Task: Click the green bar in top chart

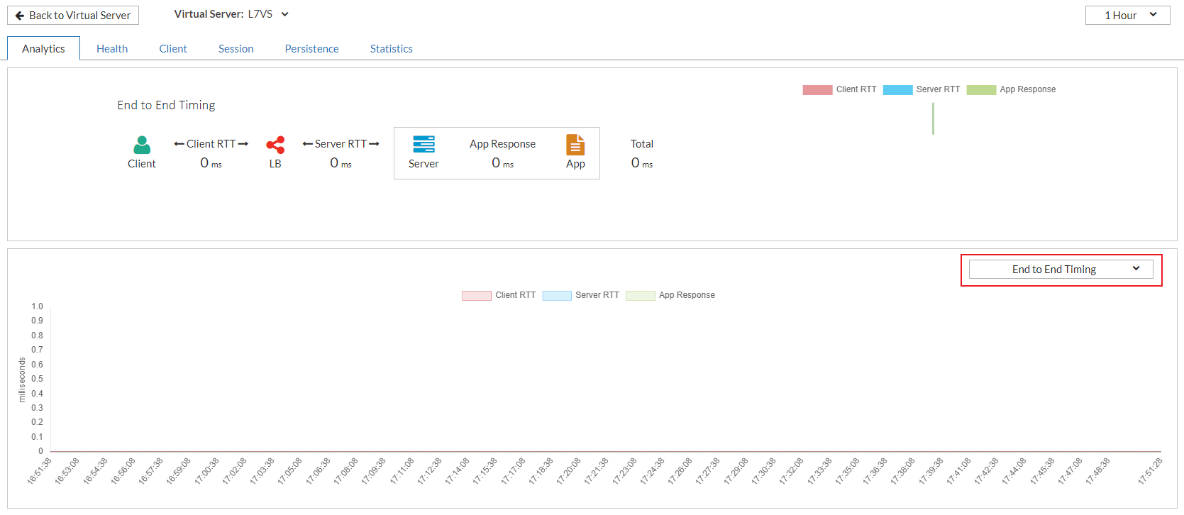Action: [933, 118]
